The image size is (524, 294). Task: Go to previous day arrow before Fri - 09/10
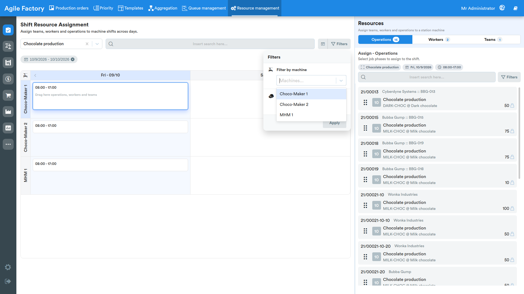coord(35,75)
